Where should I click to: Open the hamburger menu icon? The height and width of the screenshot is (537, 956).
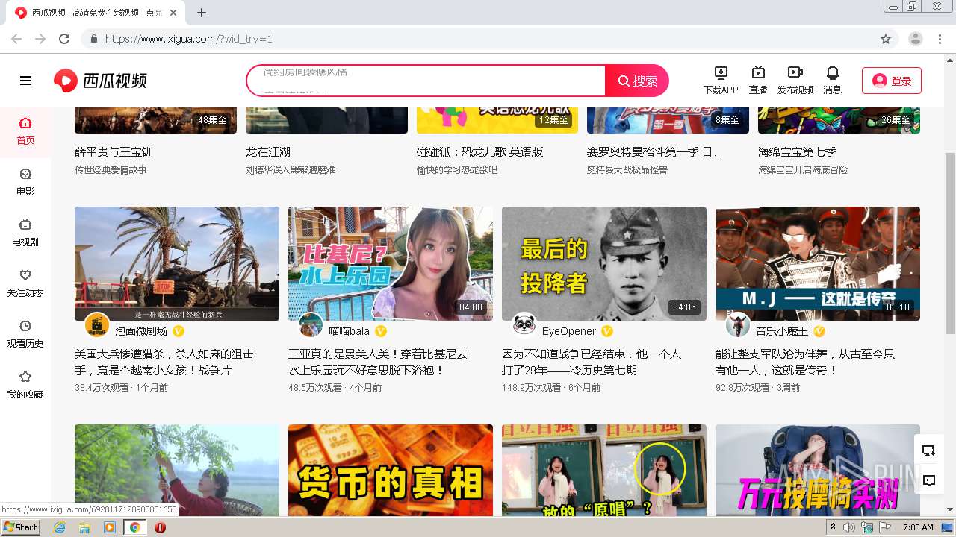(25, 81)
